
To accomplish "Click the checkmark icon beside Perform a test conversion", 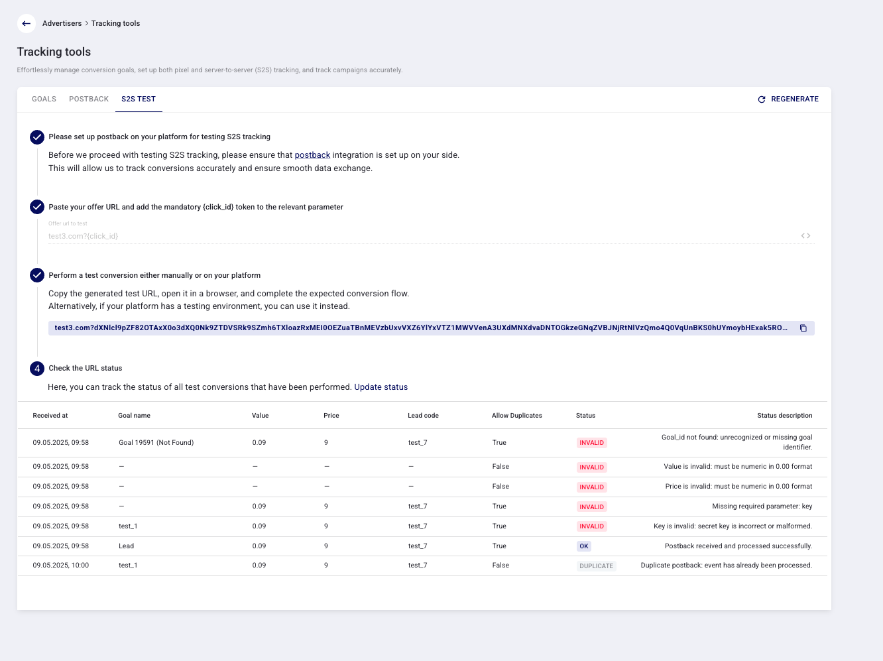I will (x=37, y=275).
